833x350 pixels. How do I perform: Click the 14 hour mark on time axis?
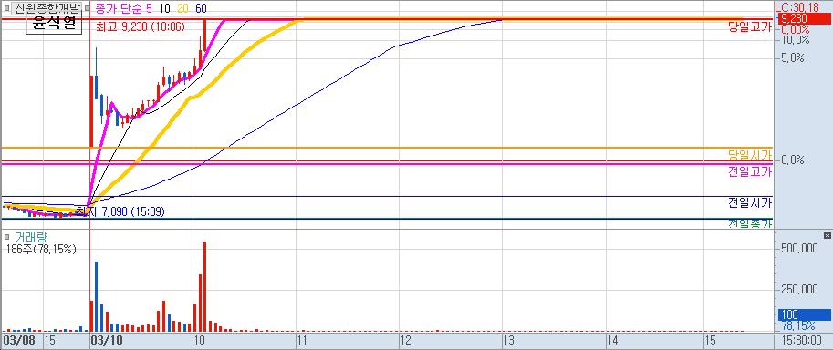613,339
